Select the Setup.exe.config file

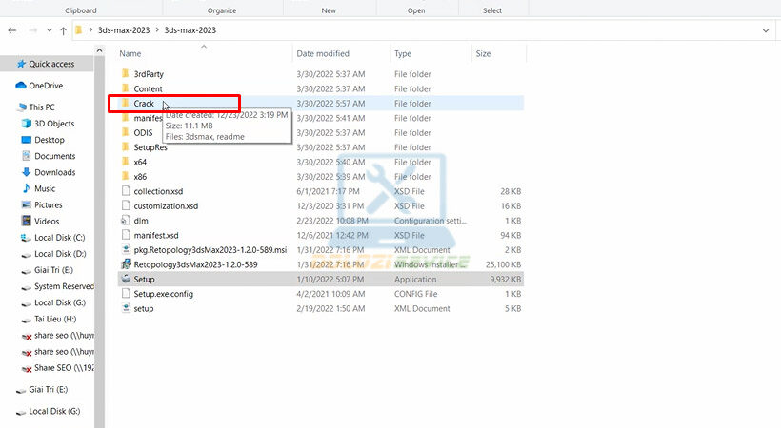[163, 294]
